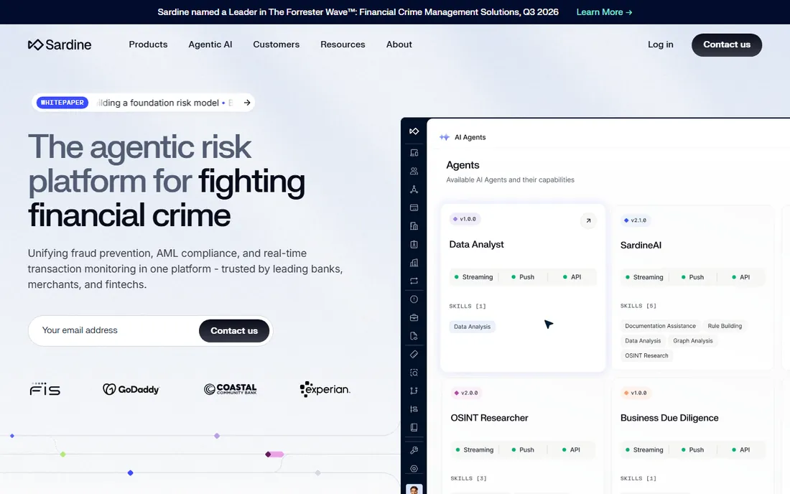The image size is (790, 494).
Task: Open the About menu
Action: coord(399,45)
